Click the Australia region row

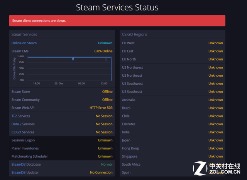(173, 100)
